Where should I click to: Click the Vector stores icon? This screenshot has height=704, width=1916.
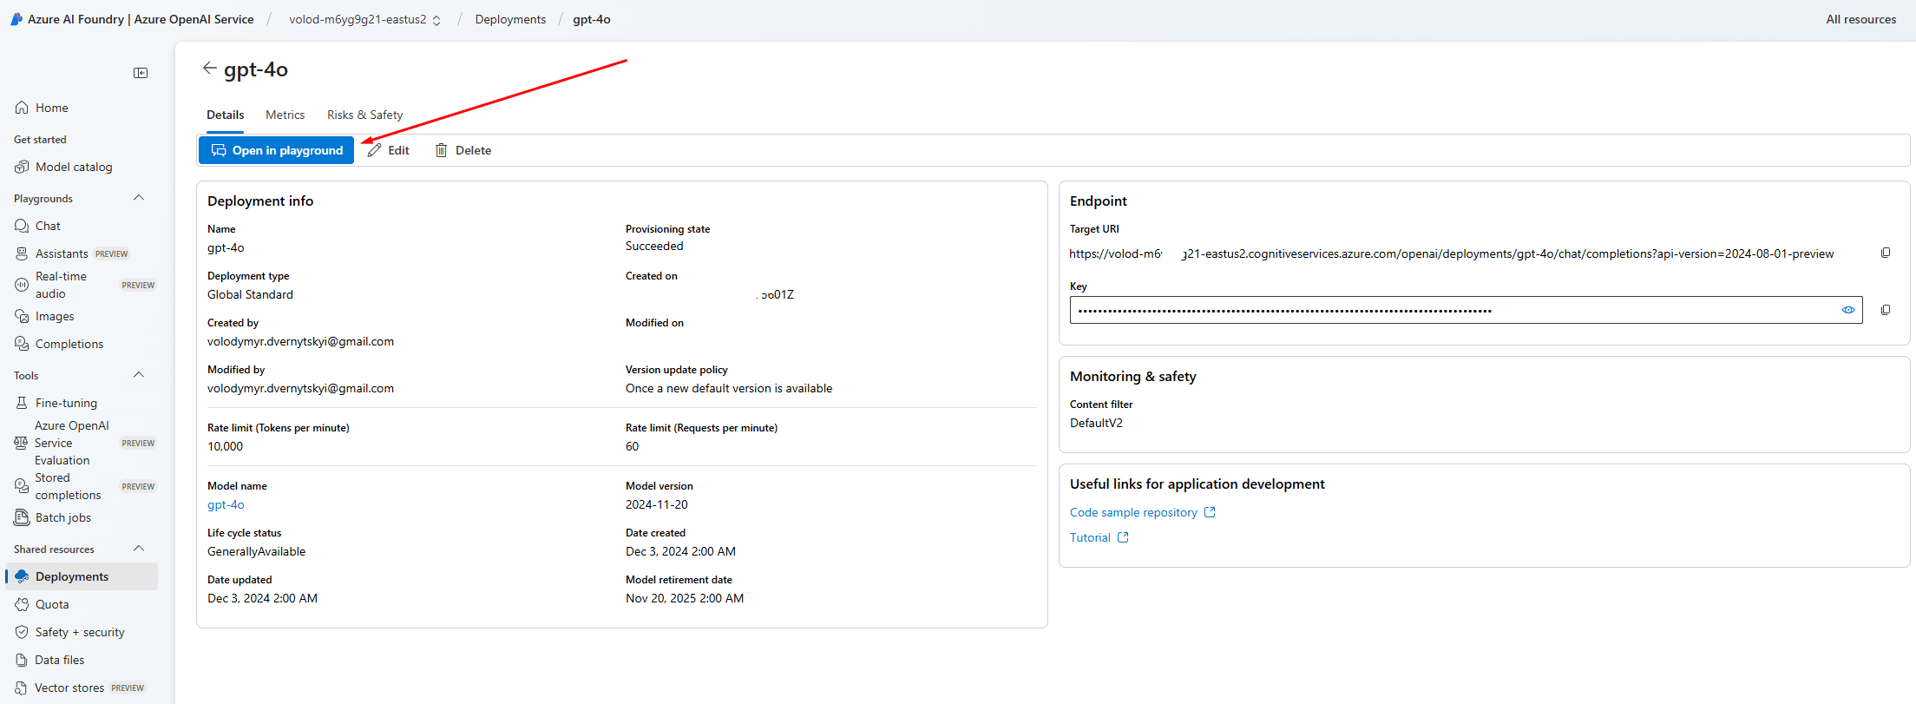coord(22,688)
